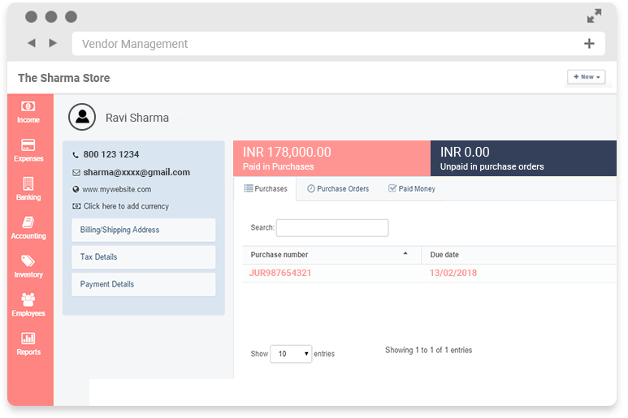Image resolution: width=628 pixels, height=418 pixels.
Task: Open the Accounting sidebar icon
Action: (28, 228)
